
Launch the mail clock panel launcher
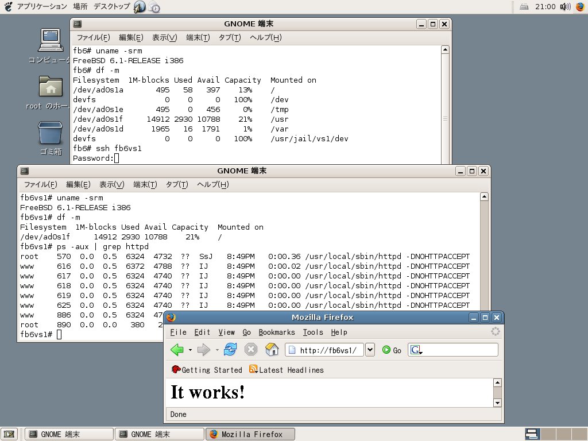[x=154, y=7]
